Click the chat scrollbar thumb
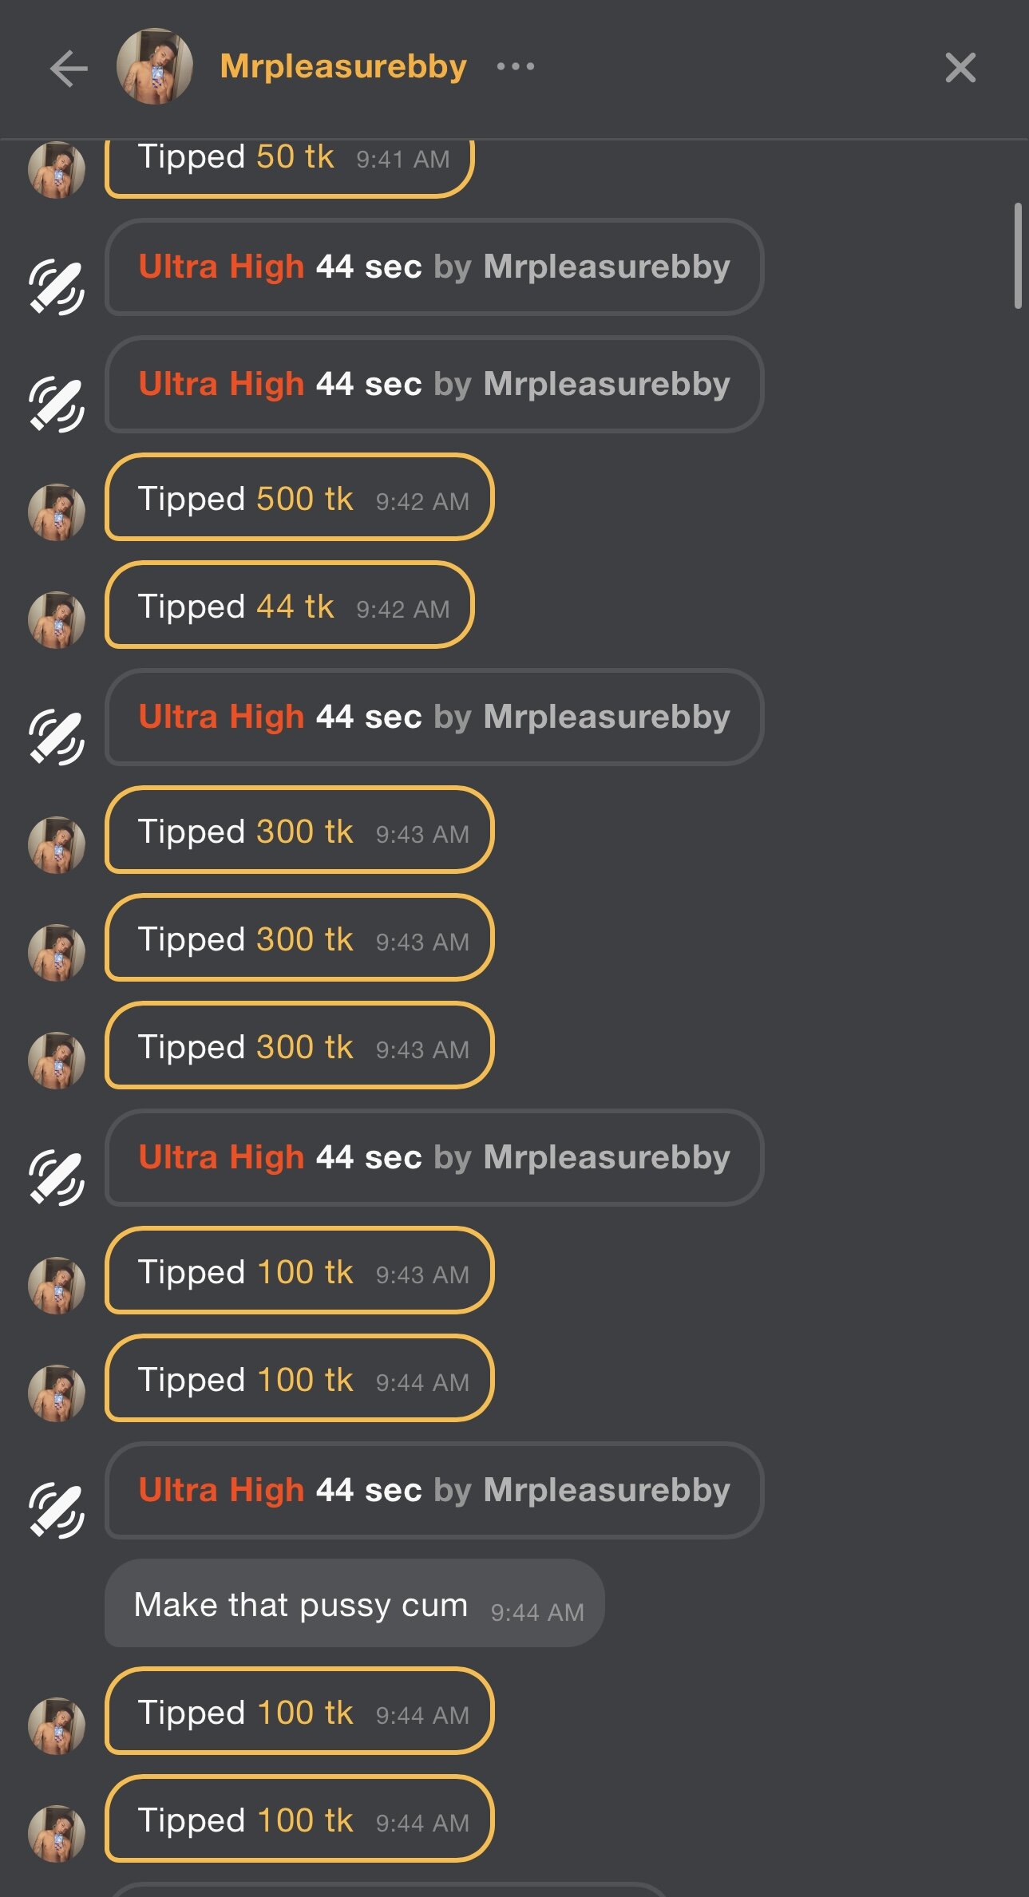 click(1018, 255)
